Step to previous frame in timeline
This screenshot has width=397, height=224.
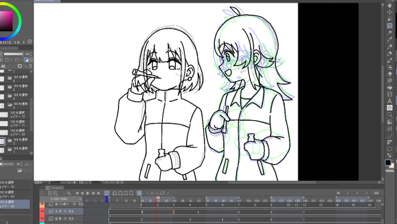pos(82,193)
